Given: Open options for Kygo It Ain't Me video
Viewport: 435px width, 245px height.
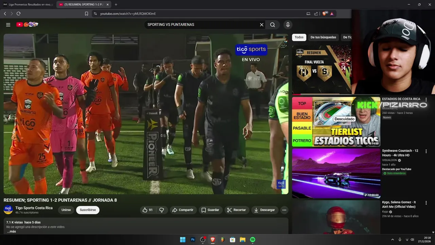Looking at the screenshot, I should [x=426, y=203].
